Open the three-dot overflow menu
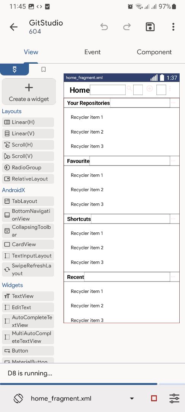This screenshot has width=185, height=412. point(173,27)
